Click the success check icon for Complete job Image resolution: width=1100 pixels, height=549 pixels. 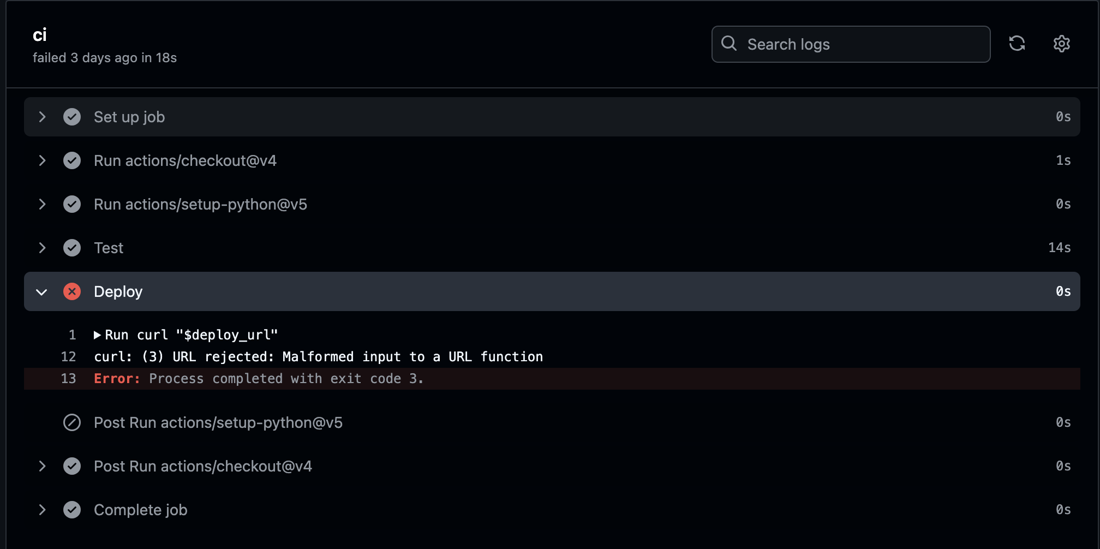(x=72, y=510)
